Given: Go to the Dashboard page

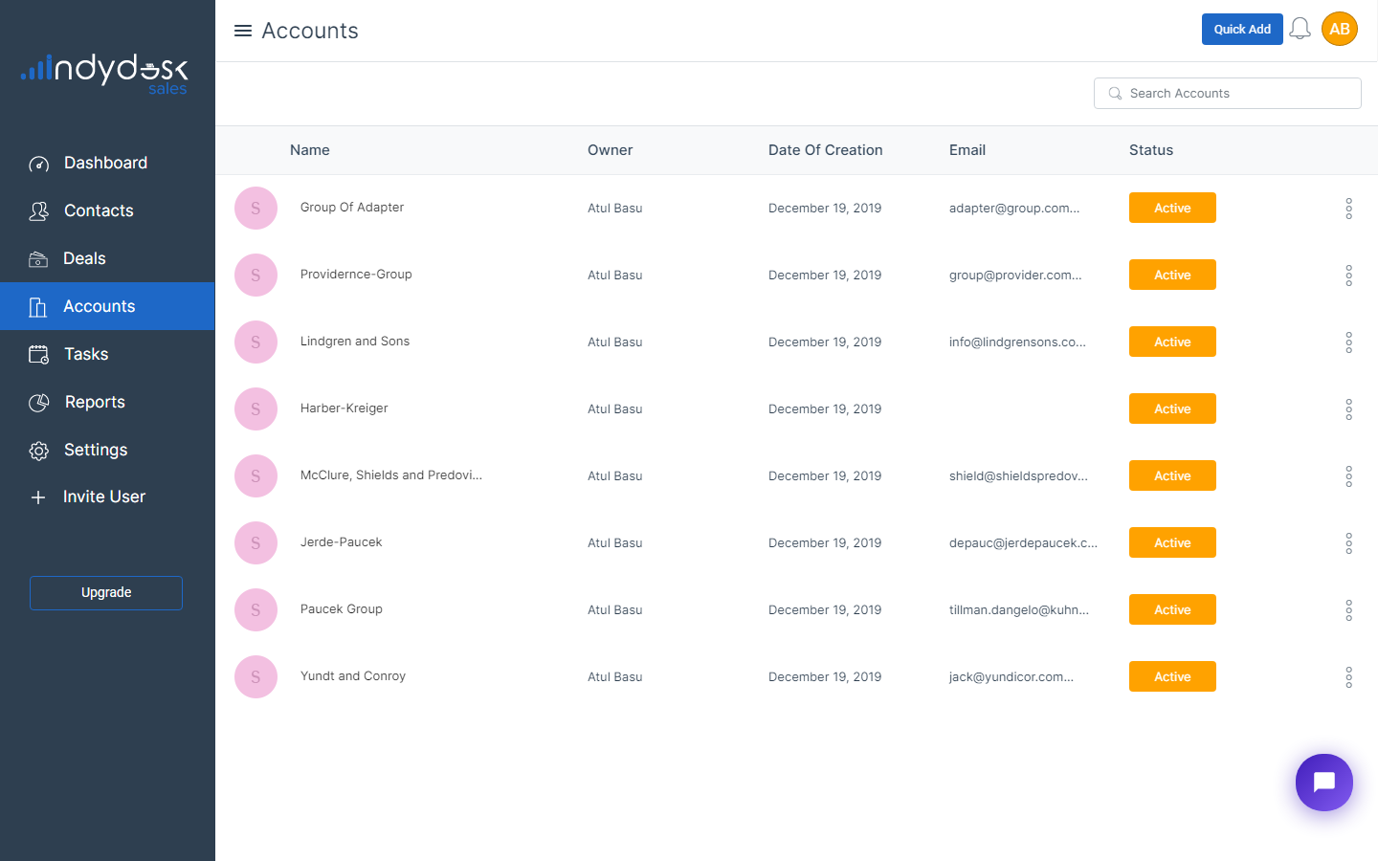Looking at the screenshot, I should click(x=105, y=163).
